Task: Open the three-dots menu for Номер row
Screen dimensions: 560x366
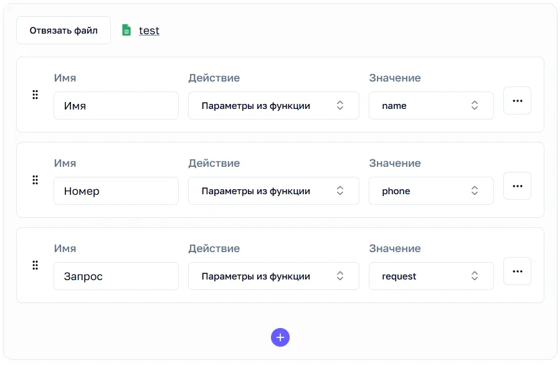Action: click(x=517, y=186)
